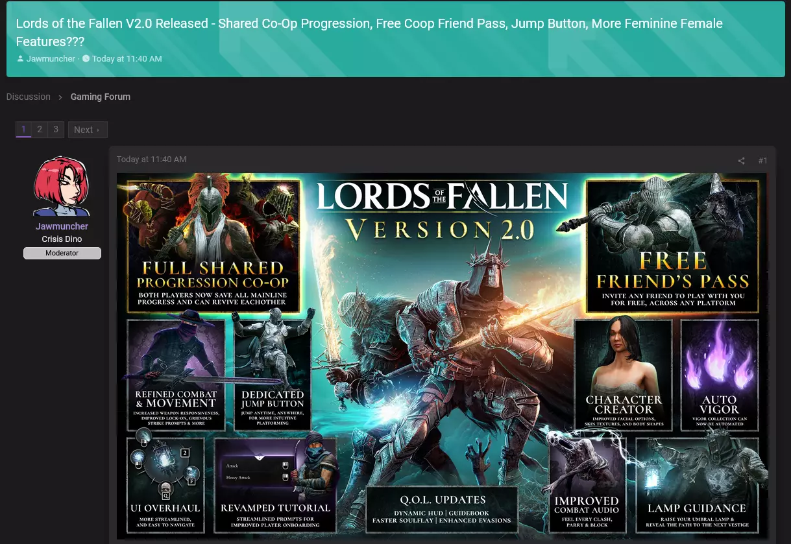Click the post timestamp above the image
Screen dimensions: 791x544
(151, 159)
